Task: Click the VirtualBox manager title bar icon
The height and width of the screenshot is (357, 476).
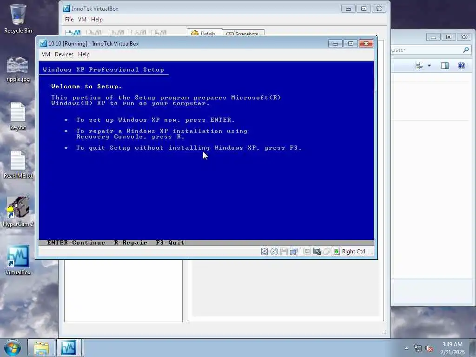Action: click(x=66, y=8)
